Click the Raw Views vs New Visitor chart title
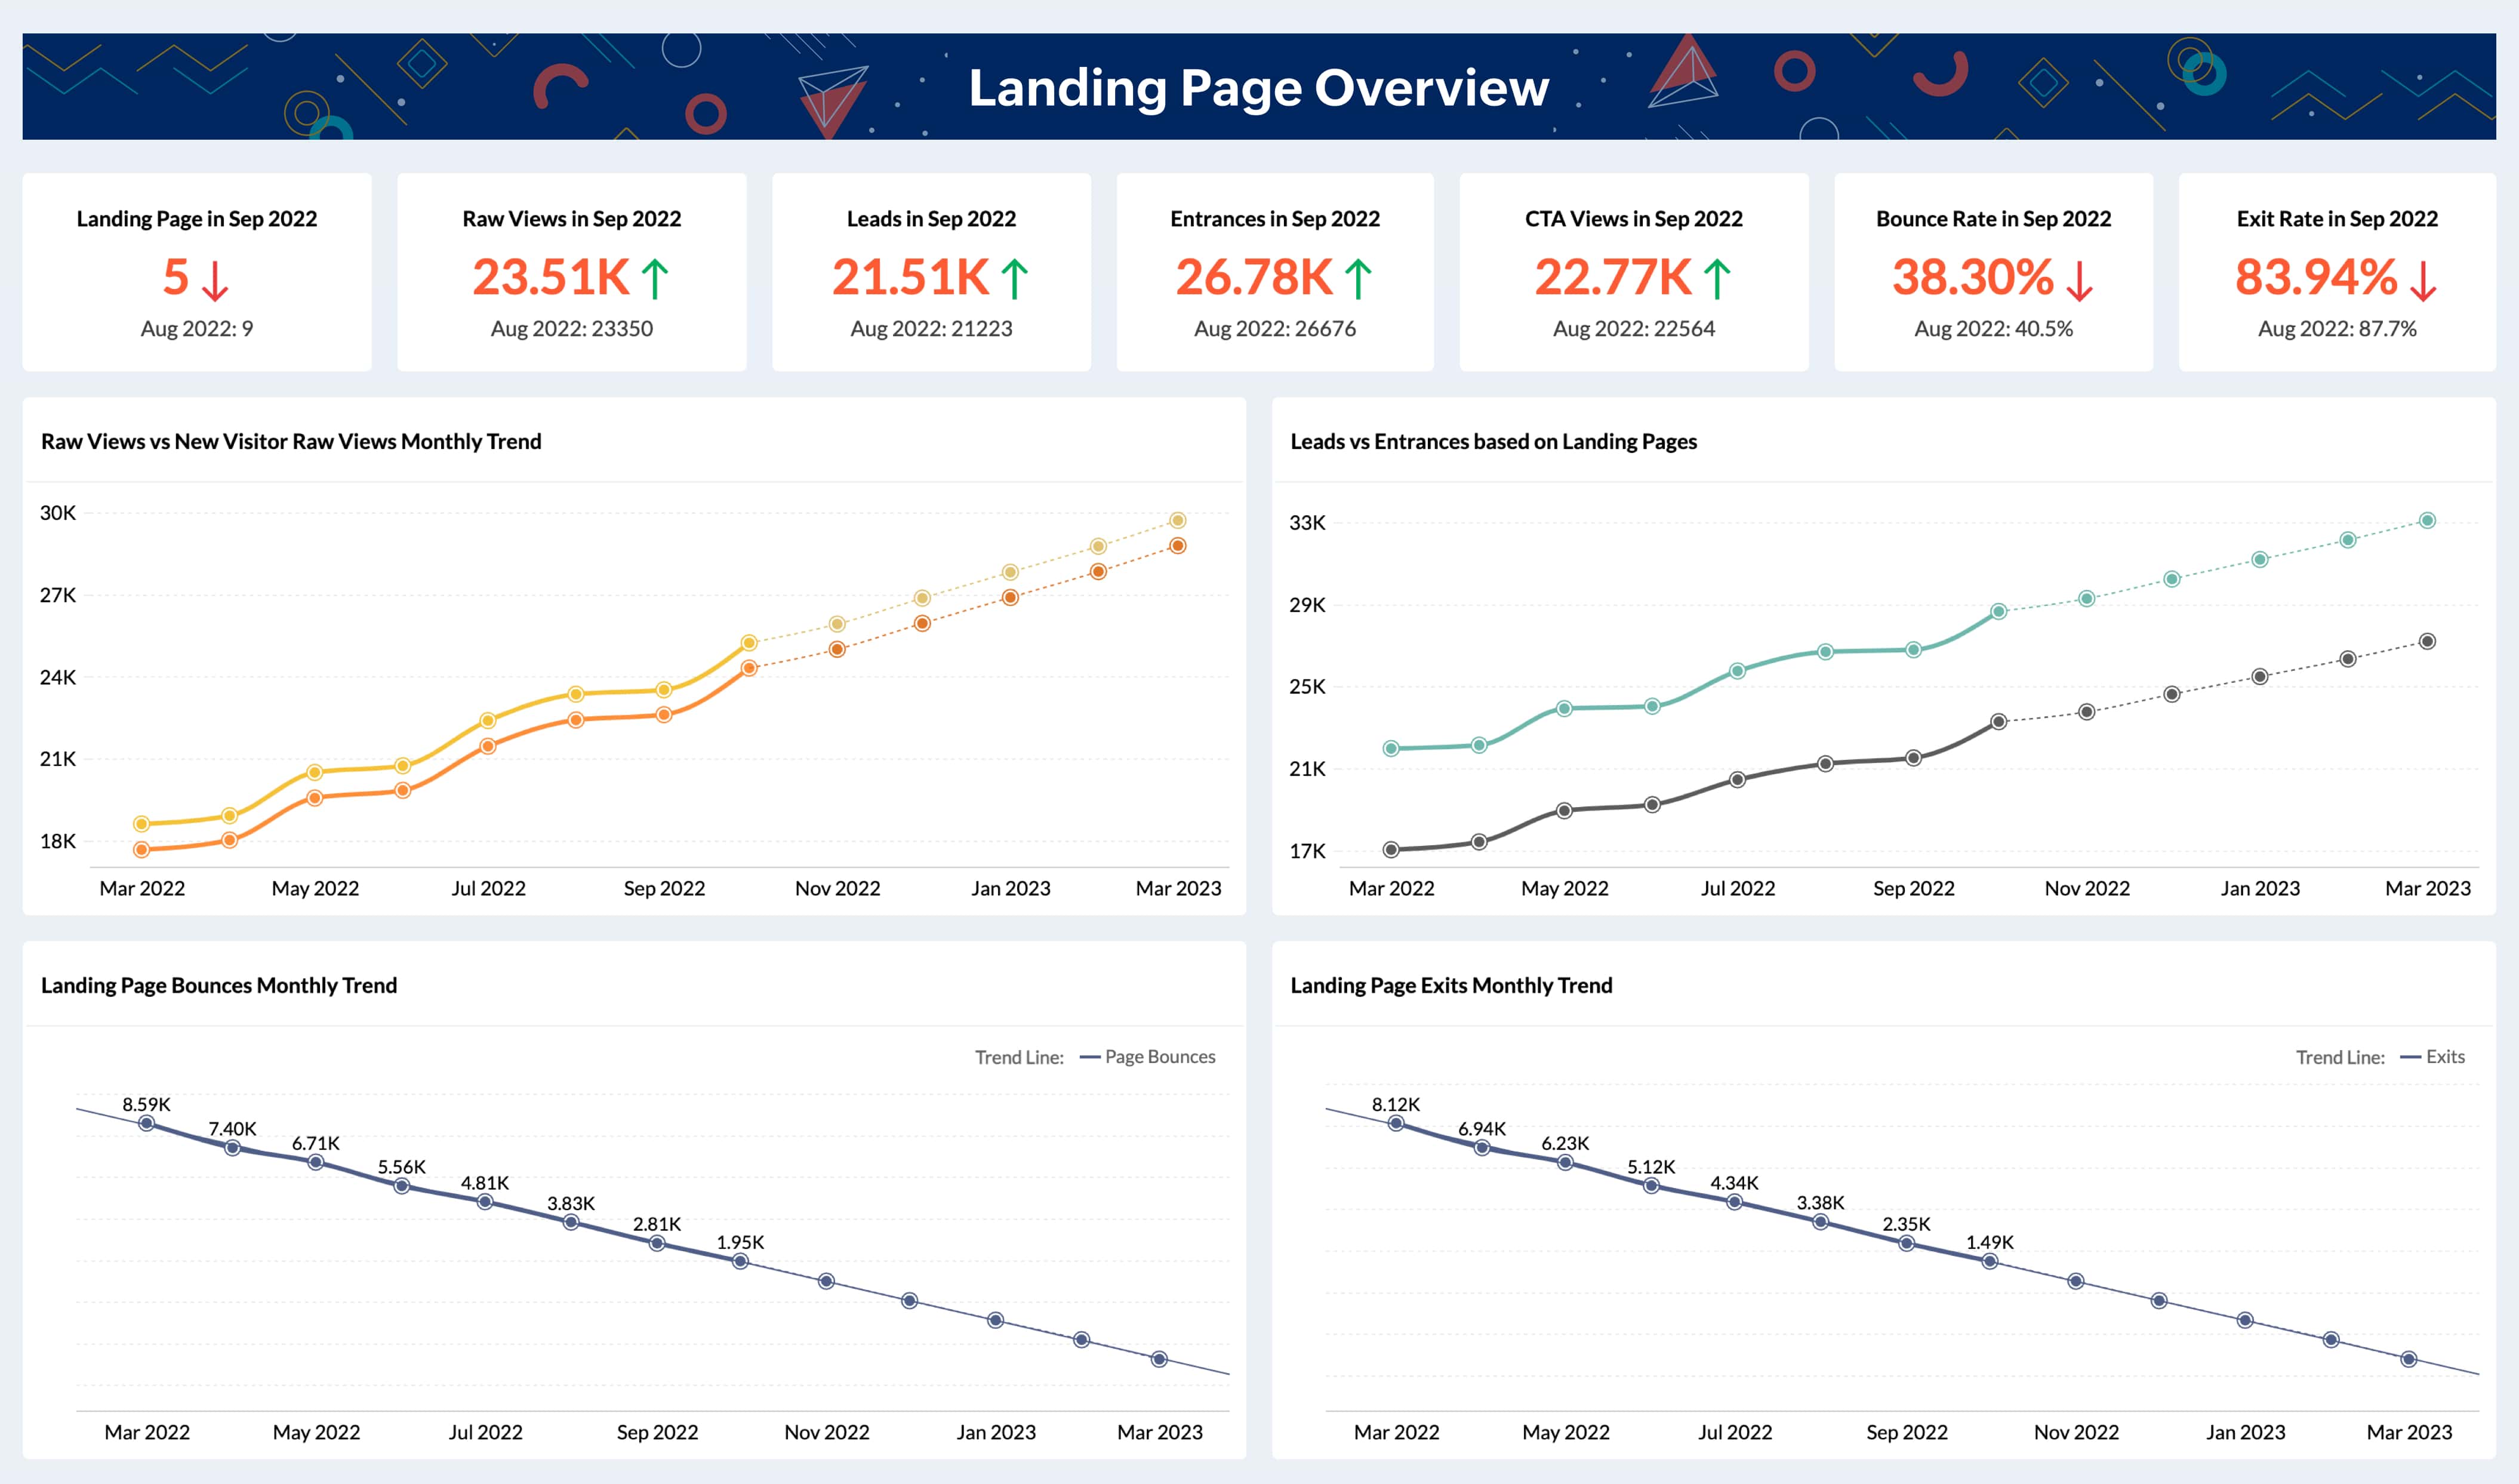The image size is (2519, 1484). (291, 442)
